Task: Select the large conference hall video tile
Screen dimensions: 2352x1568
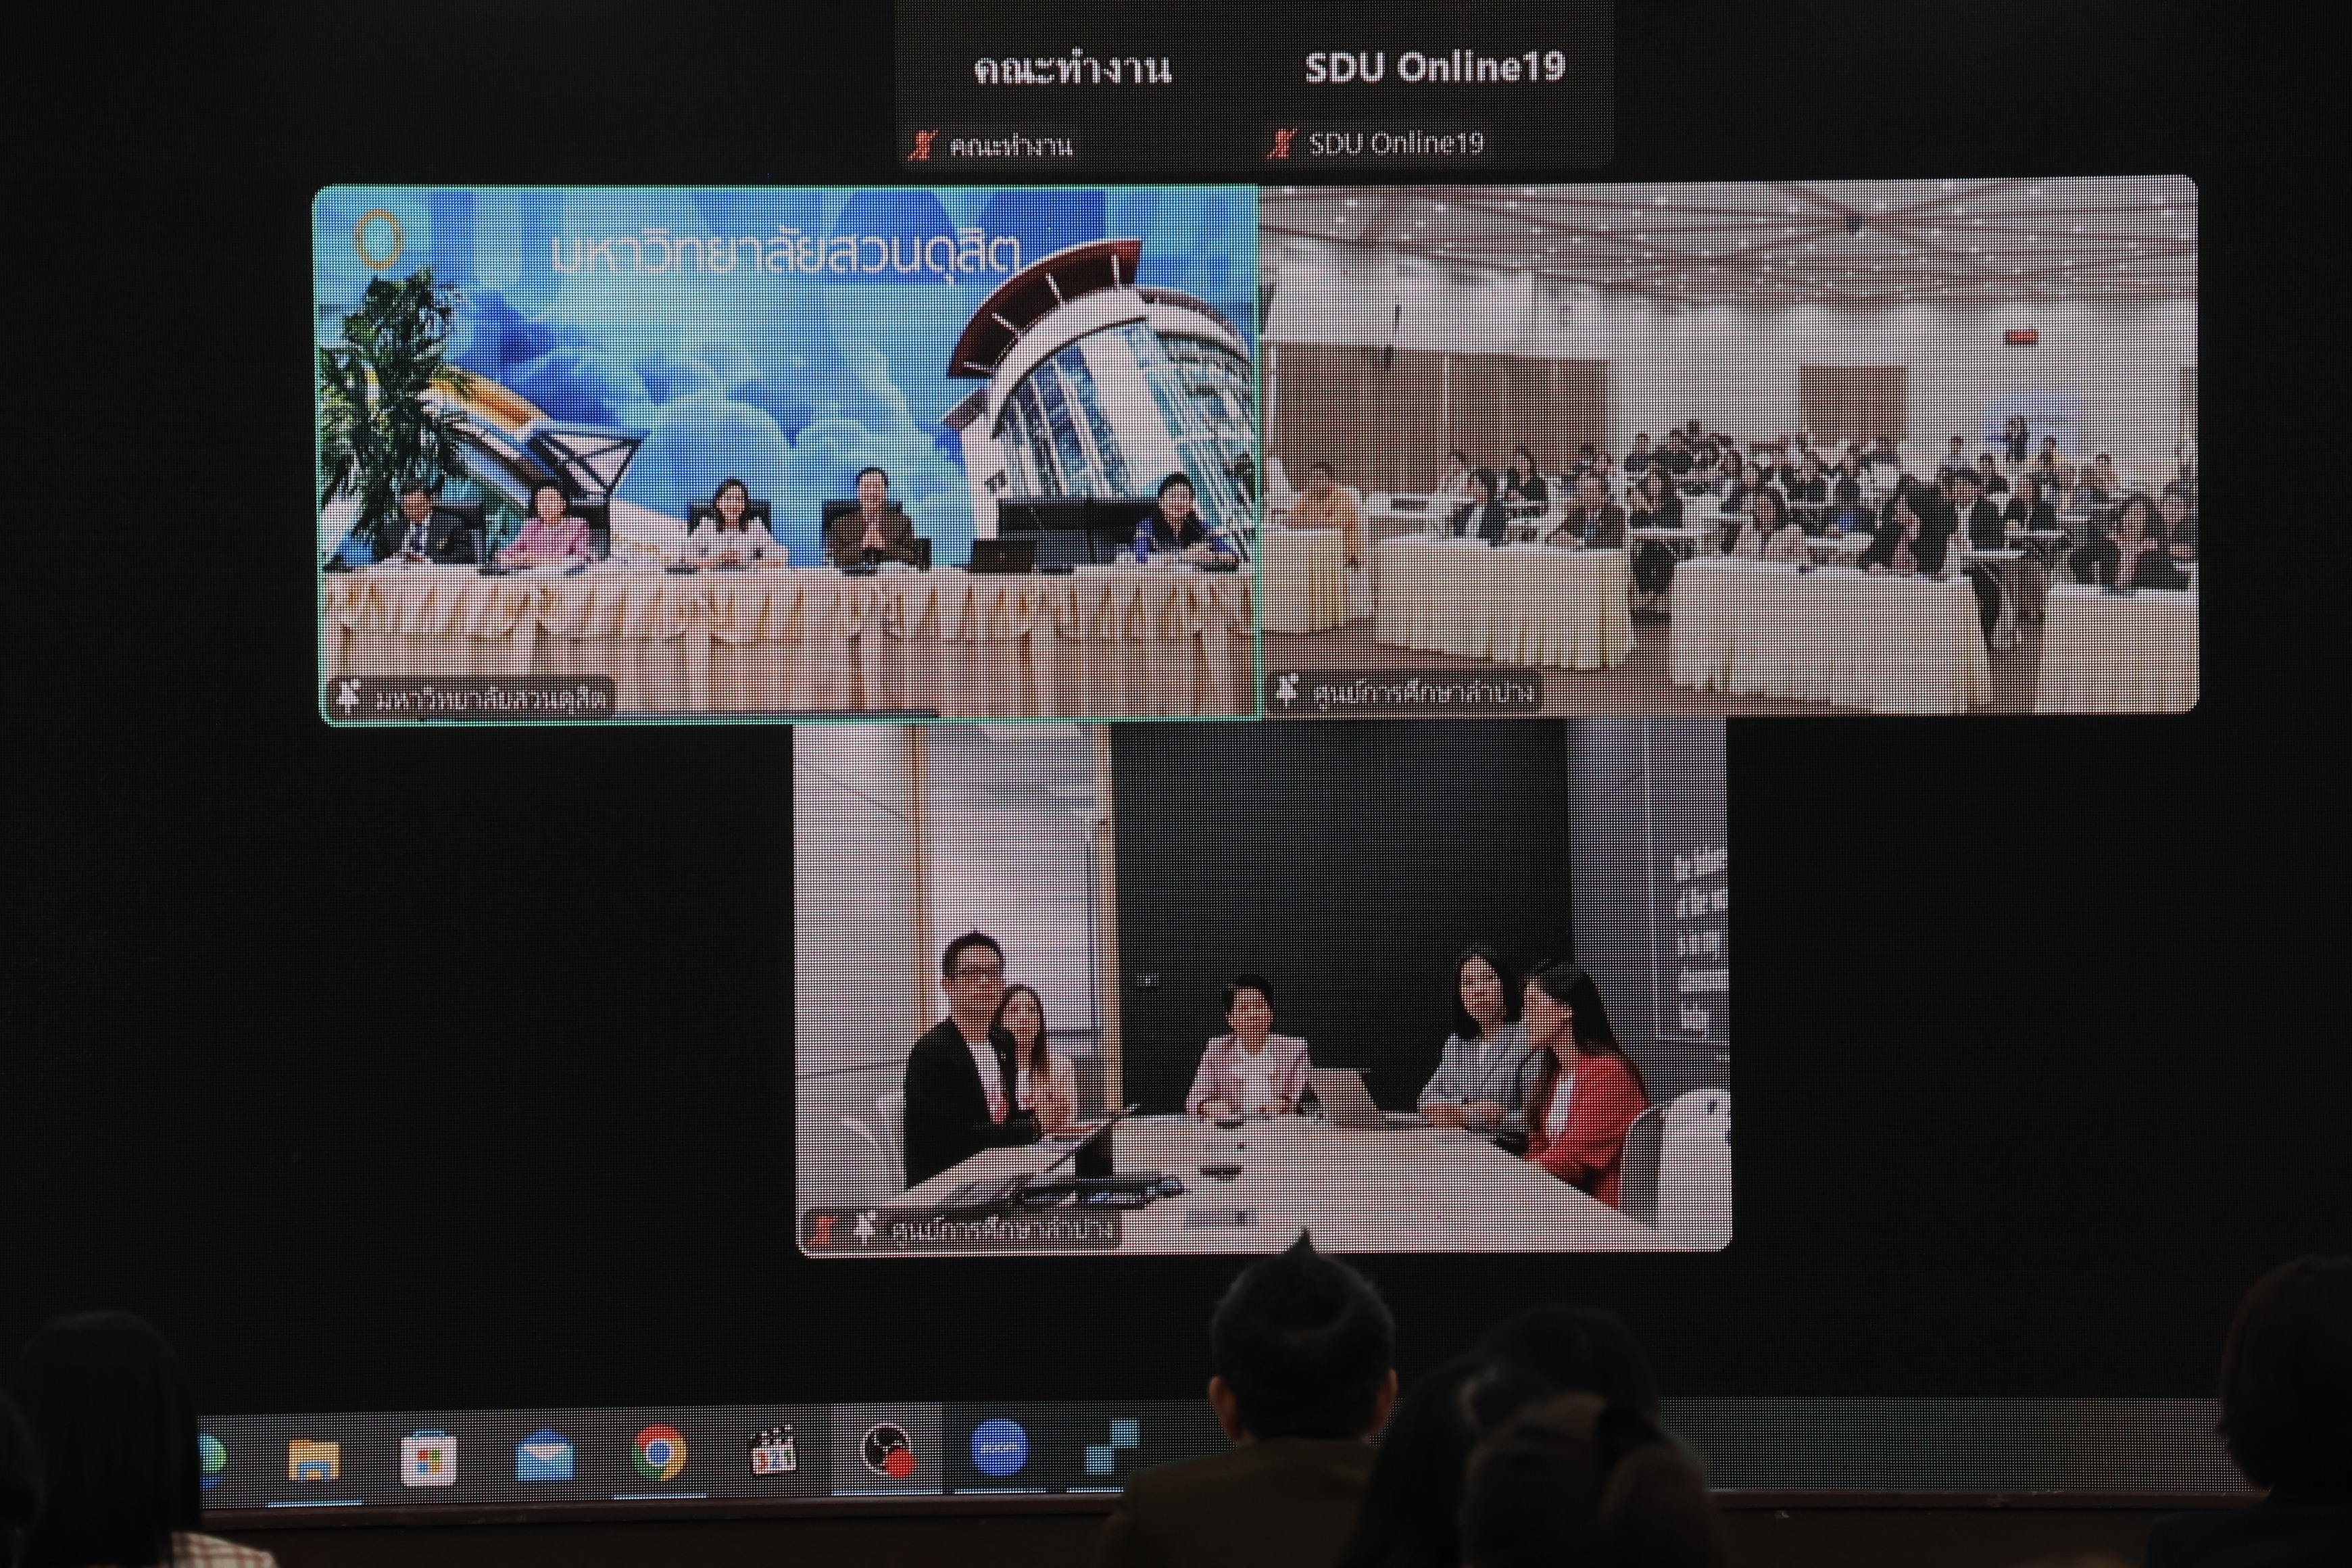Action: [x=1728, y=445]
